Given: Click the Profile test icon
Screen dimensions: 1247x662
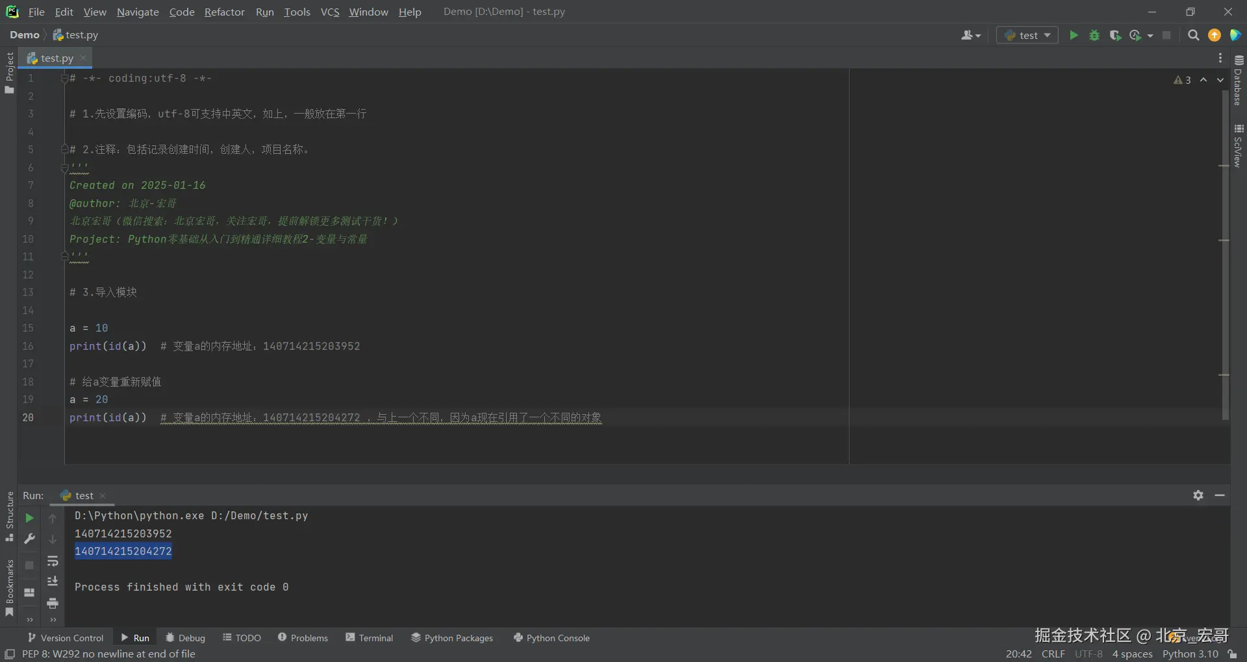Looking at the screenshot, I should pos(1135,35).
